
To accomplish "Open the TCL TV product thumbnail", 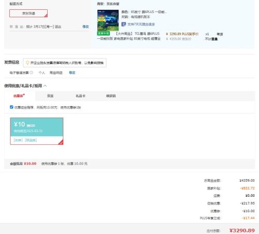I will click(x=108, y=20).
